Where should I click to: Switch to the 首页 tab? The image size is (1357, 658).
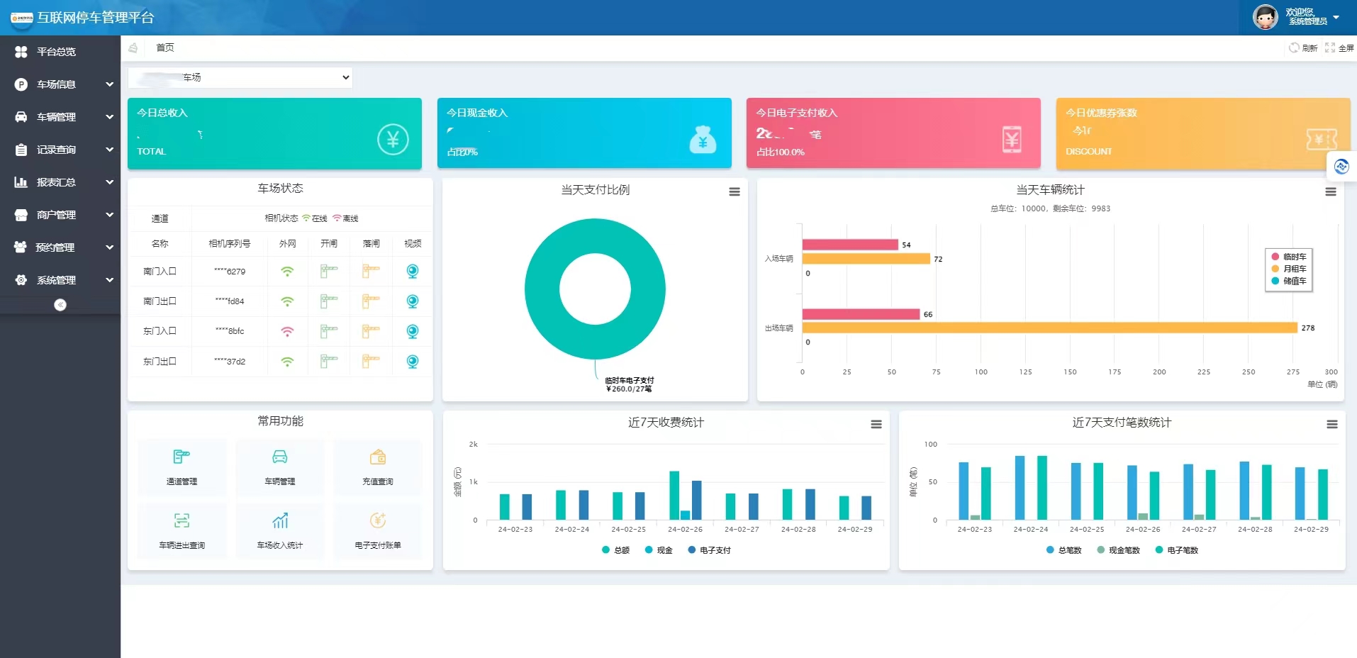[164, 48]
